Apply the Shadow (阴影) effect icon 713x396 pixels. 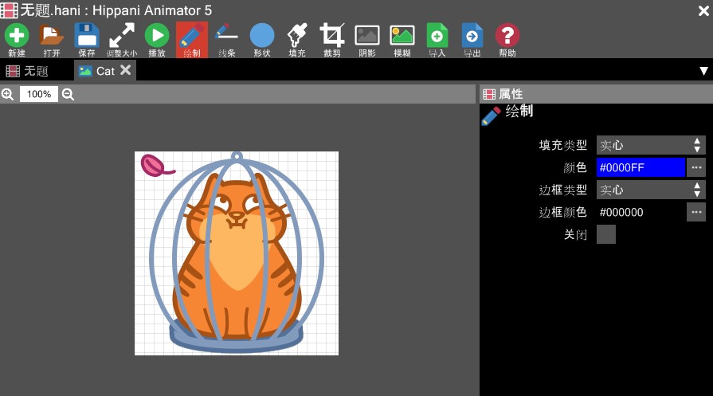coord(367,39)
